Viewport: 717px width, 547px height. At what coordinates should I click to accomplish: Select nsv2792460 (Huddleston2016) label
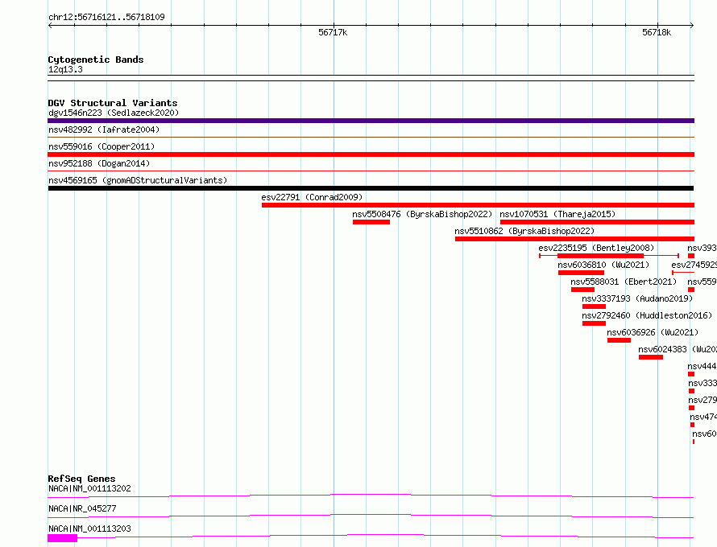(x=647, y=315)
